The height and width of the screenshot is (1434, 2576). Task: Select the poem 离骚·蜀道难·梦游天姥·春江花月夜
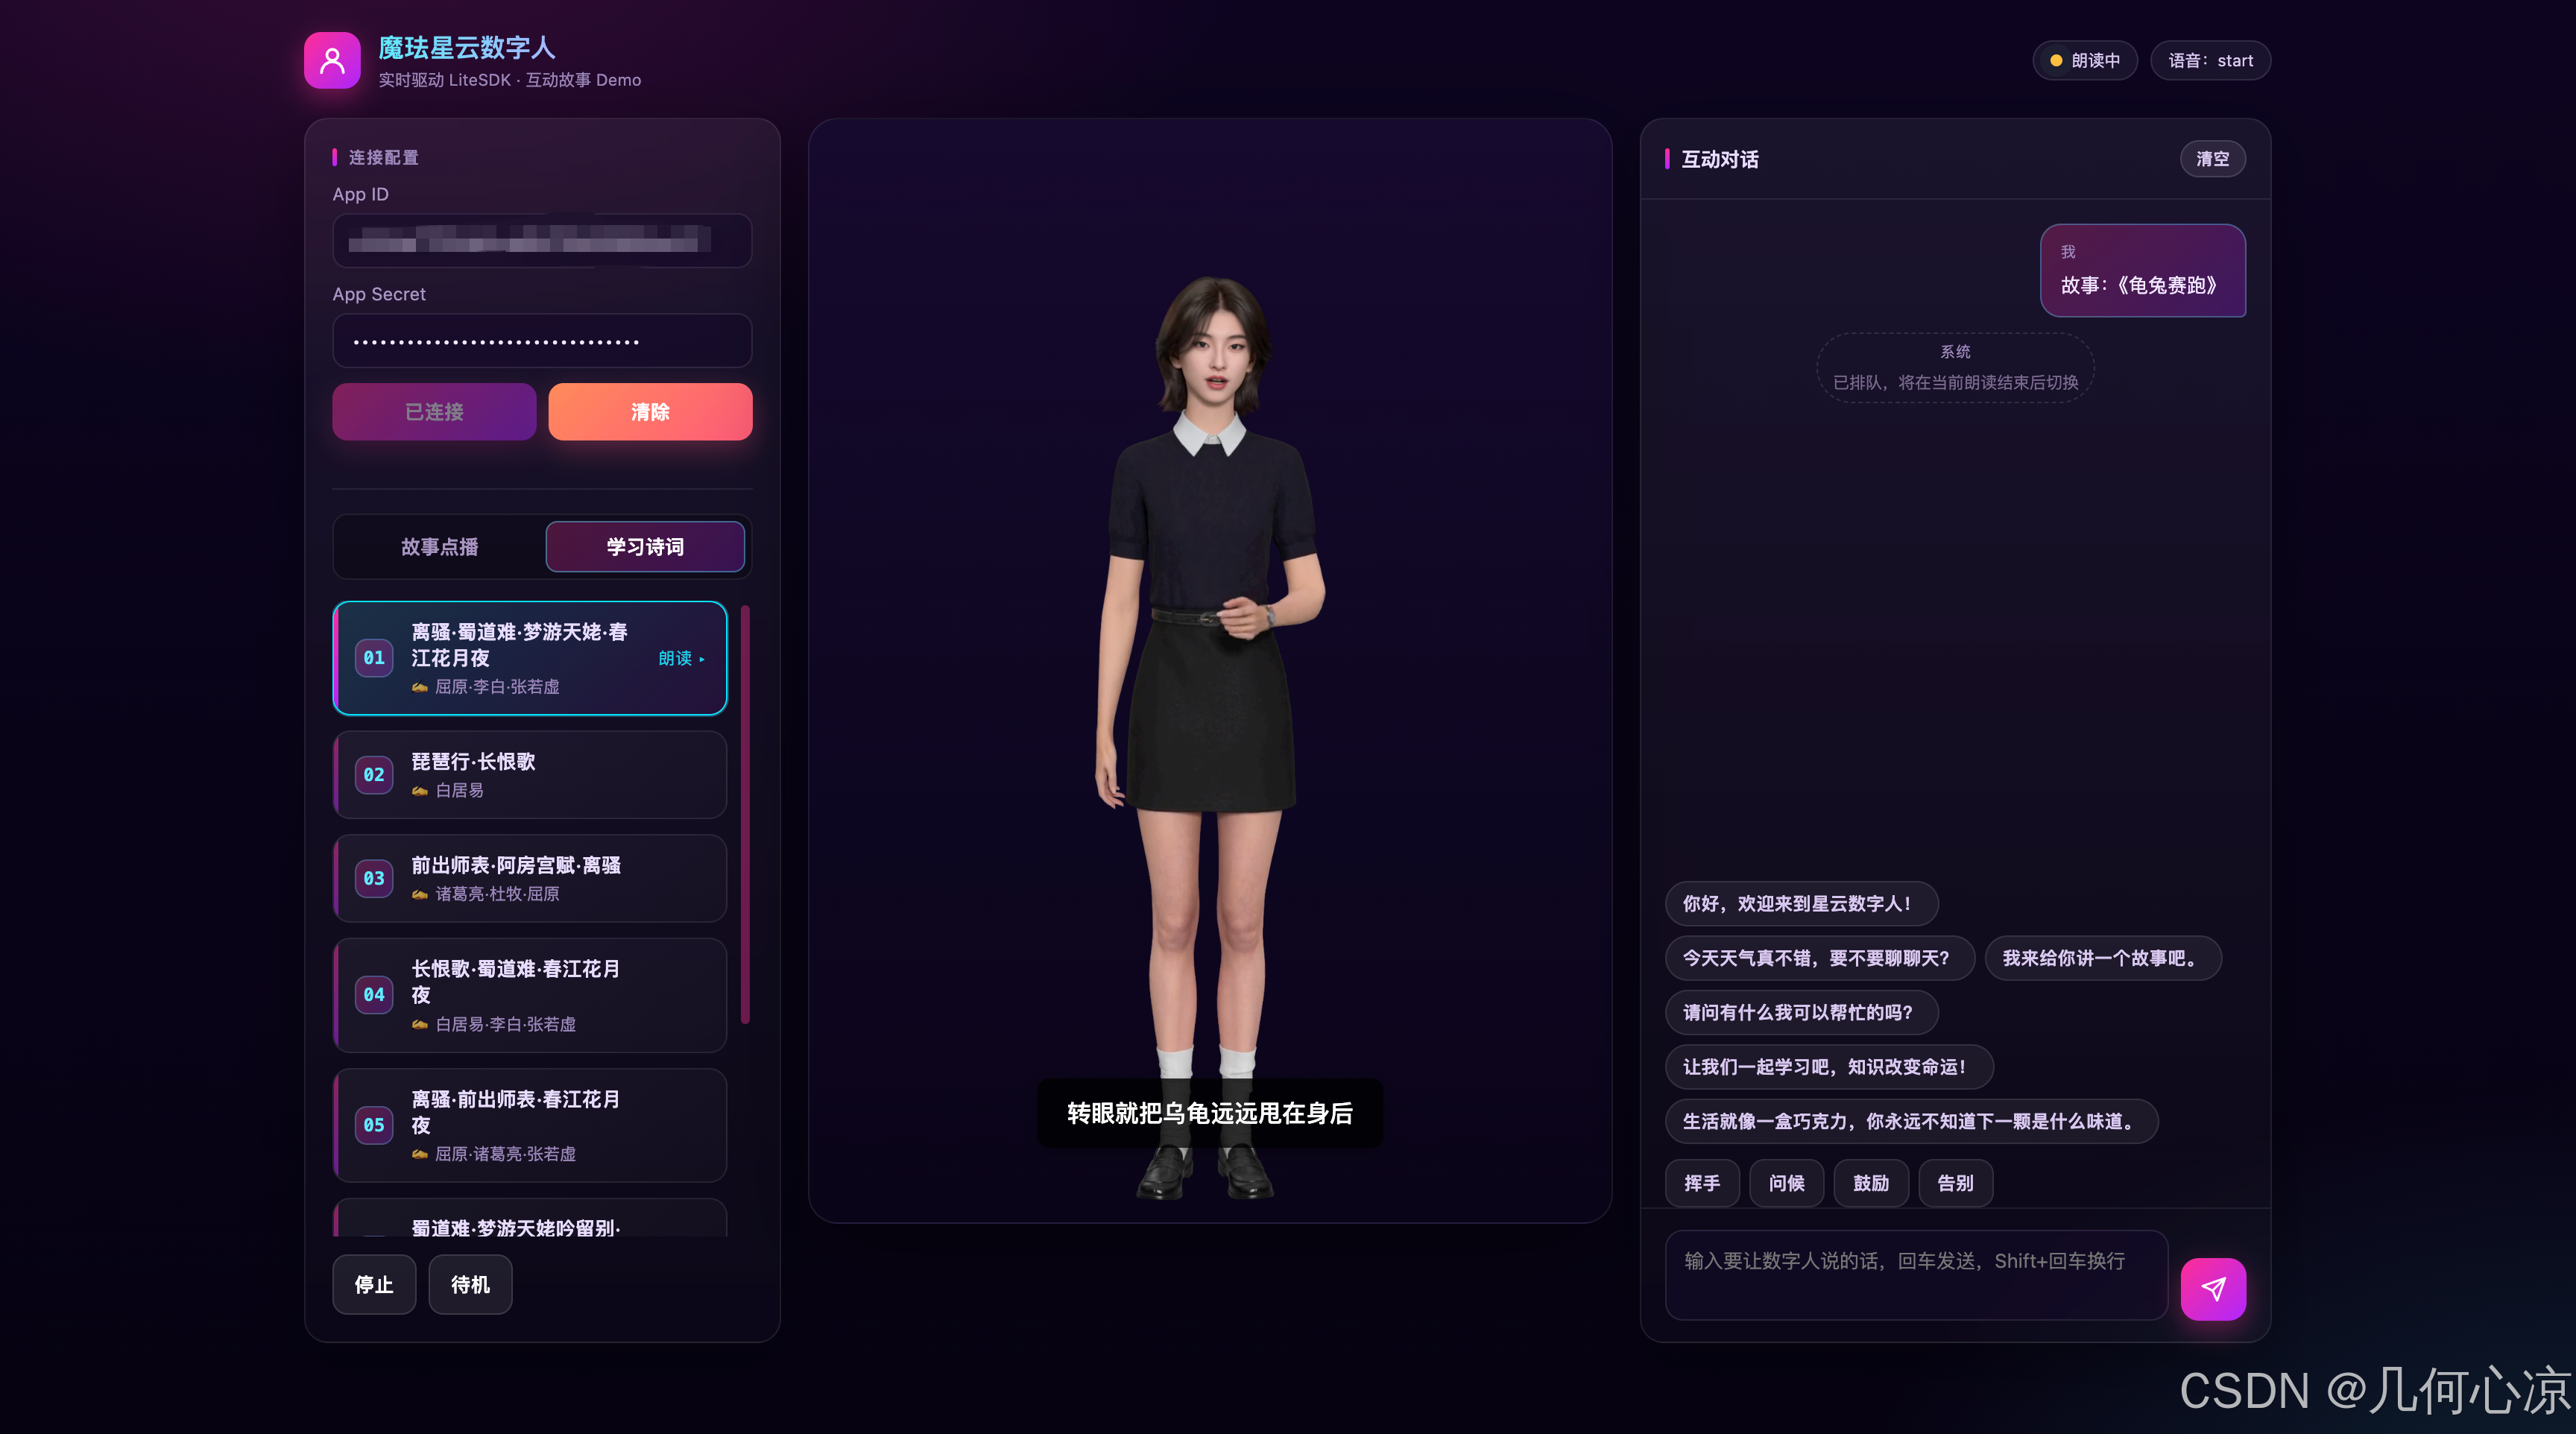coord(530,658)
